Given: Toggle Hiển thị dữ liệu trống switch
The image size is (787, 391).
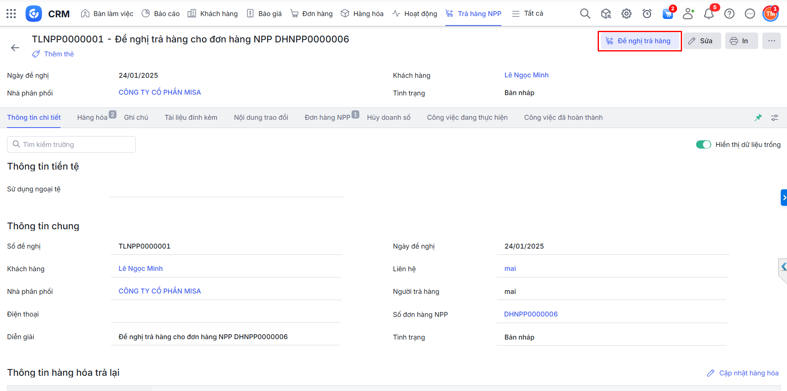Looking at the screenshot, I should point(703,144).
